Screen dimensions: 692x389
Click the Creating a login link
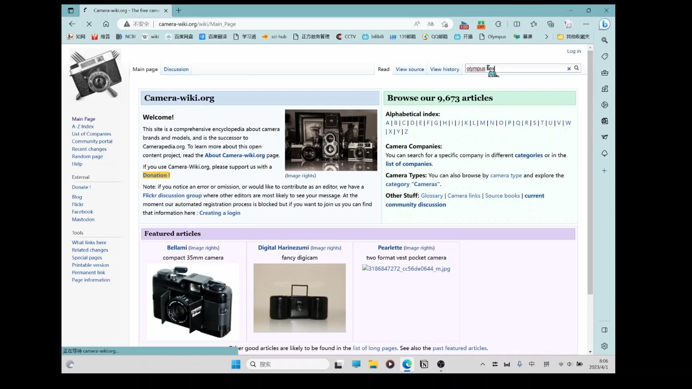click(219, 213)
